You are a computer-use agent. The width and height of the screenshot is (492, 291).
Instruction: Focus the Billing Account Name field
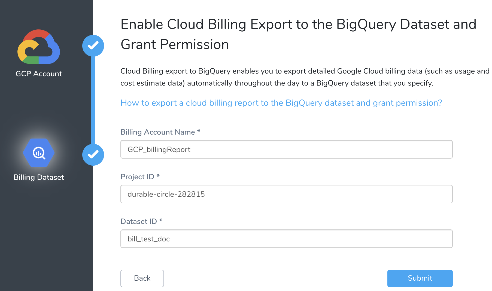pyautogui.click(x=286, y=149)
